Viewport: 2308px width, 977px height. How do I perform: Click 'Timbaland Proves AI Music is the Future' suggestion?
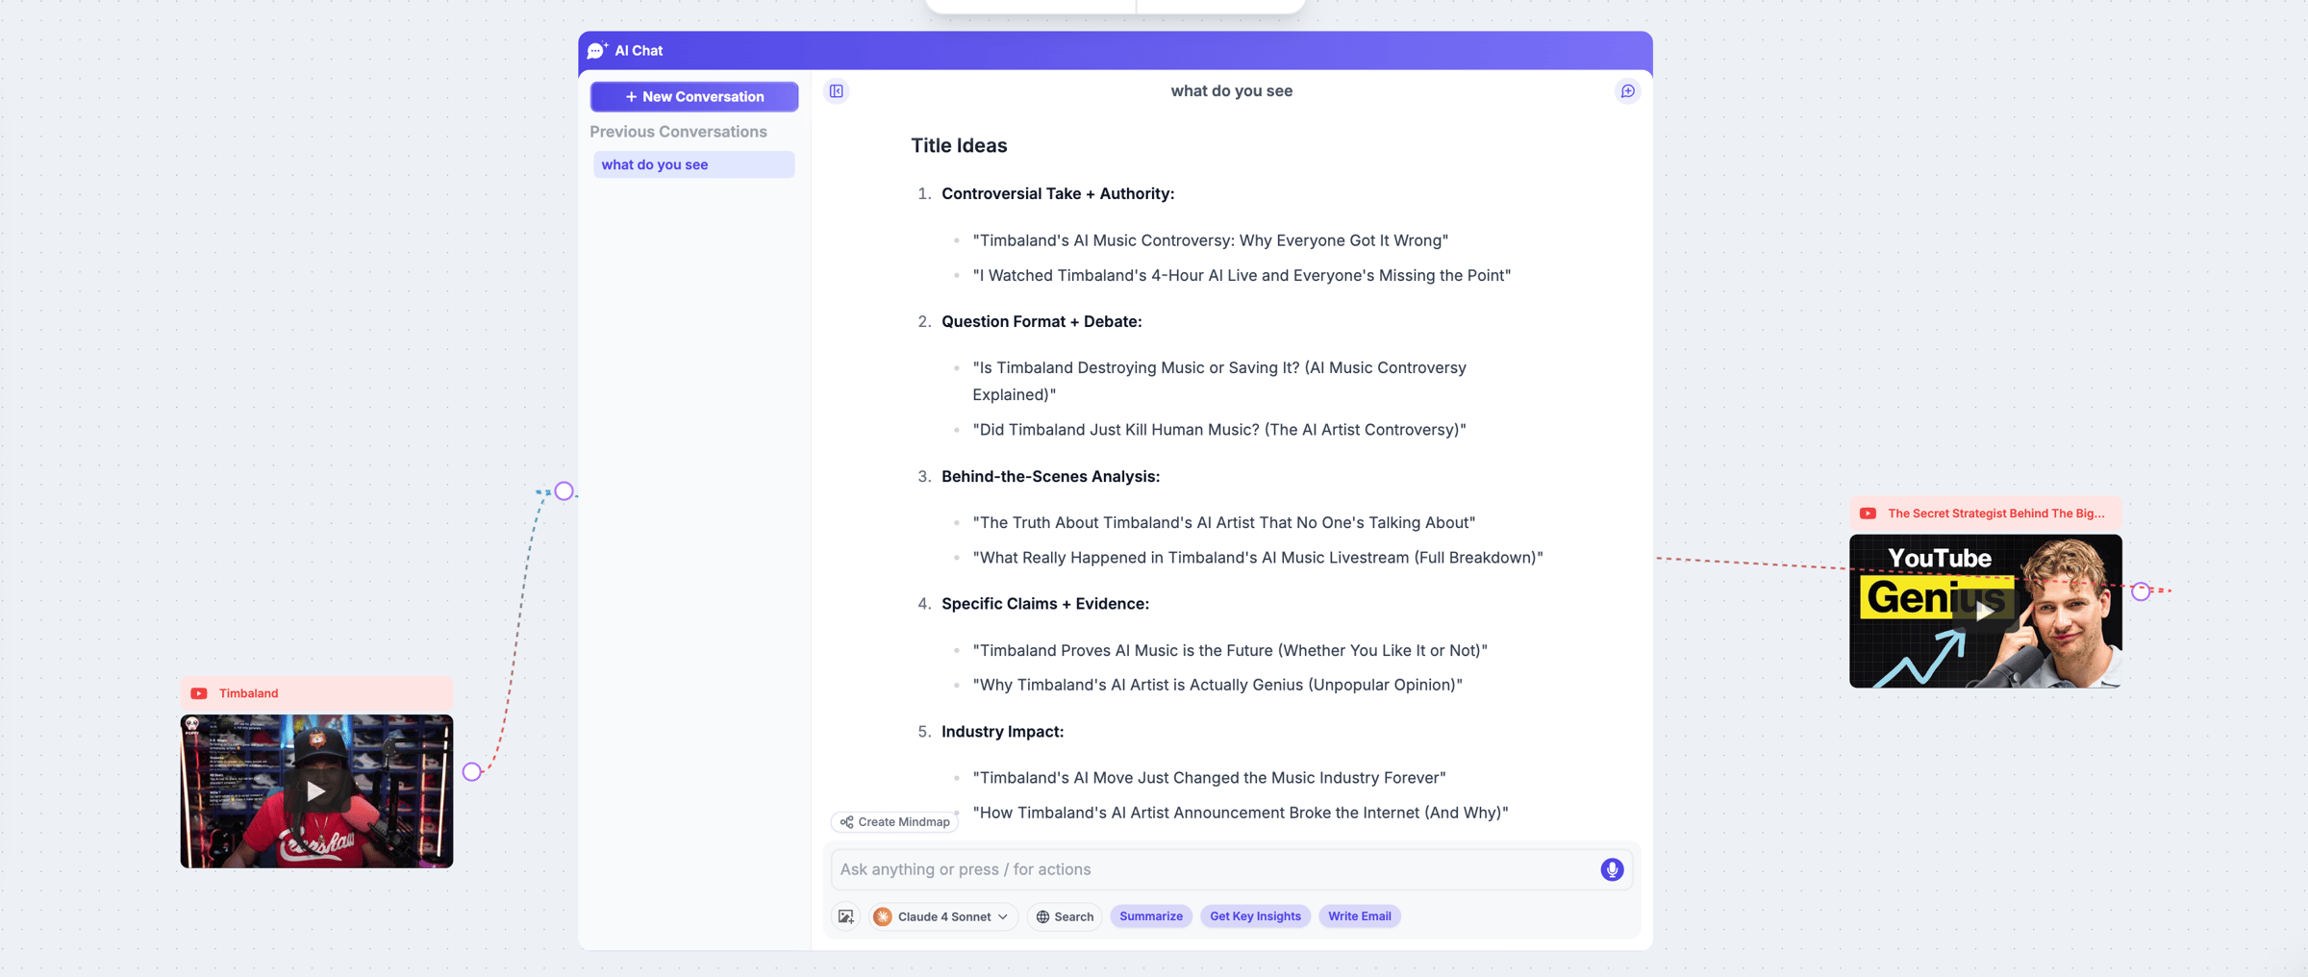(x=1230, y=650)
